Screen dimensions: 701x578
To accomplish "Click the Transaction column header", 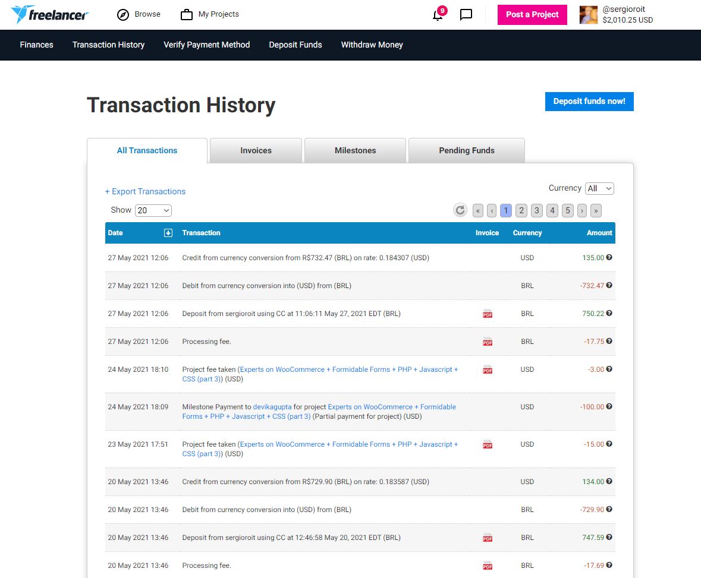I will (201, 233).
